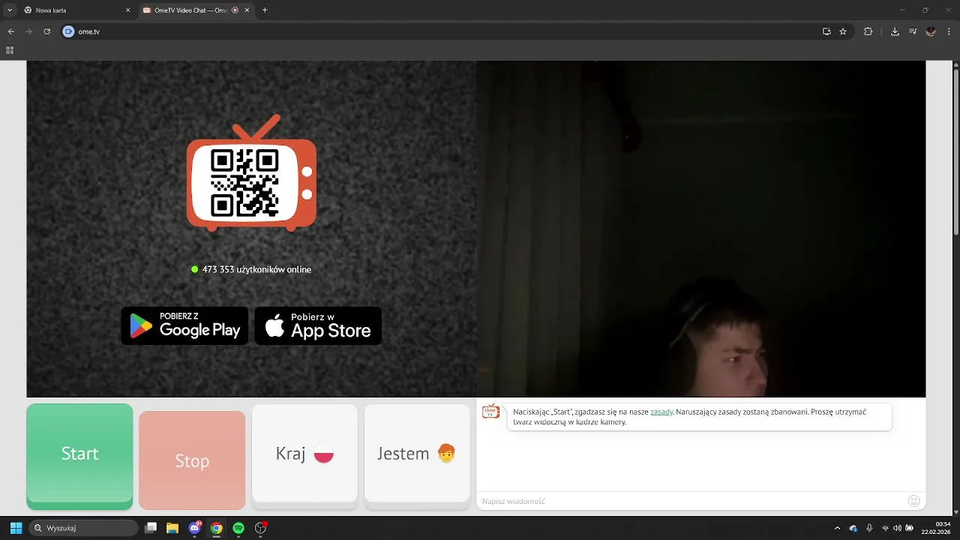Open the Jestem gender selector
The image size is (960, 540).
(x=417, y=454)
